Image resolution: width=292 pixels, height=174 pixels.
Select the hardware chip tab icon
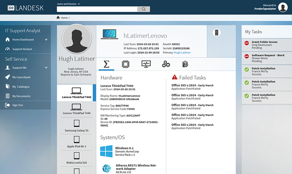tap(126, 64)
